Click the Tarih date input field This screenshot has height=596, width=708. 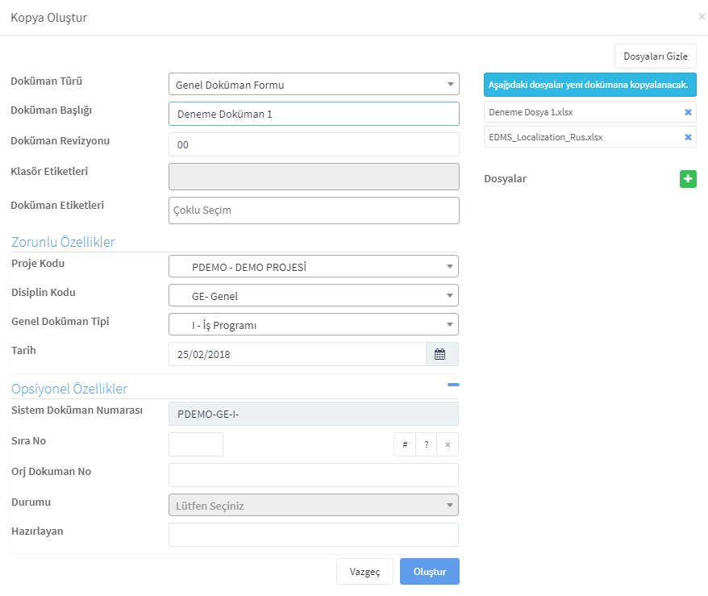point(298,354)
